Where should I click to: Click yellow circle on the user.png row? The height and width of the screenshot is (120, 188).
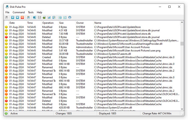[x=6, y=50]
